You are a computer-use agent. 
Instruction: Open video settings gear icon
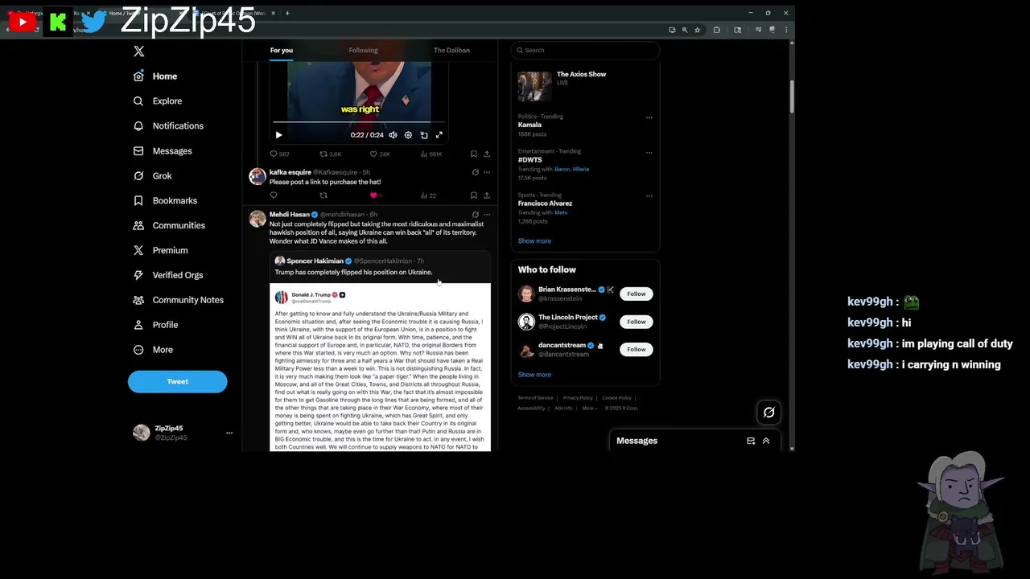[408, 135]
